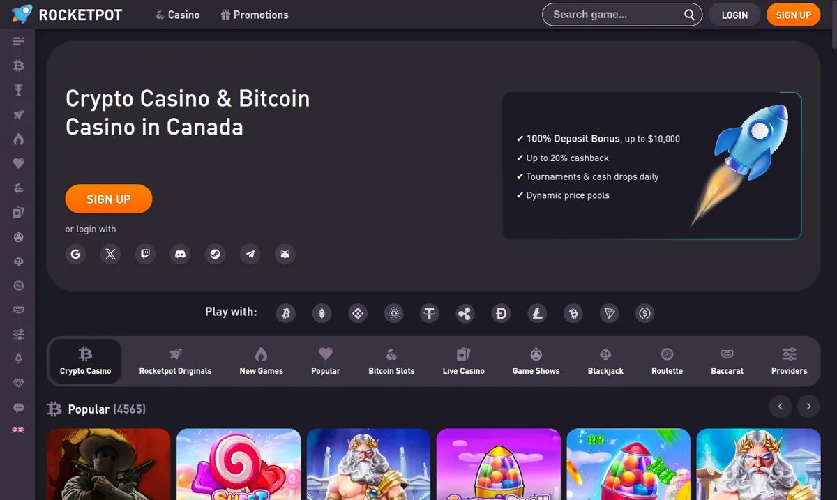Collapse the sidebar using the hamburger icon
The width and height of the screenshot is (837, 500).
click(x=19, y=42)
